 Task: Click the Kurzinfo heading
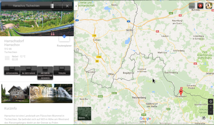tap(11, 108)
